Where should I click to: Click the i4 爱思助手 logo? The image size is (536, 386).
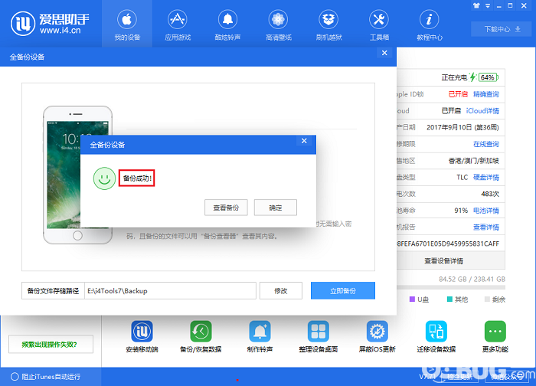tap(50, 23)
